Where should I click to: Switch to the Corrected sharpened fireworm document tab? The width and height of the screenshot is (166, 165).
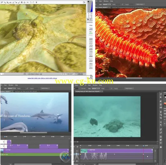click(x=130, y=7)
